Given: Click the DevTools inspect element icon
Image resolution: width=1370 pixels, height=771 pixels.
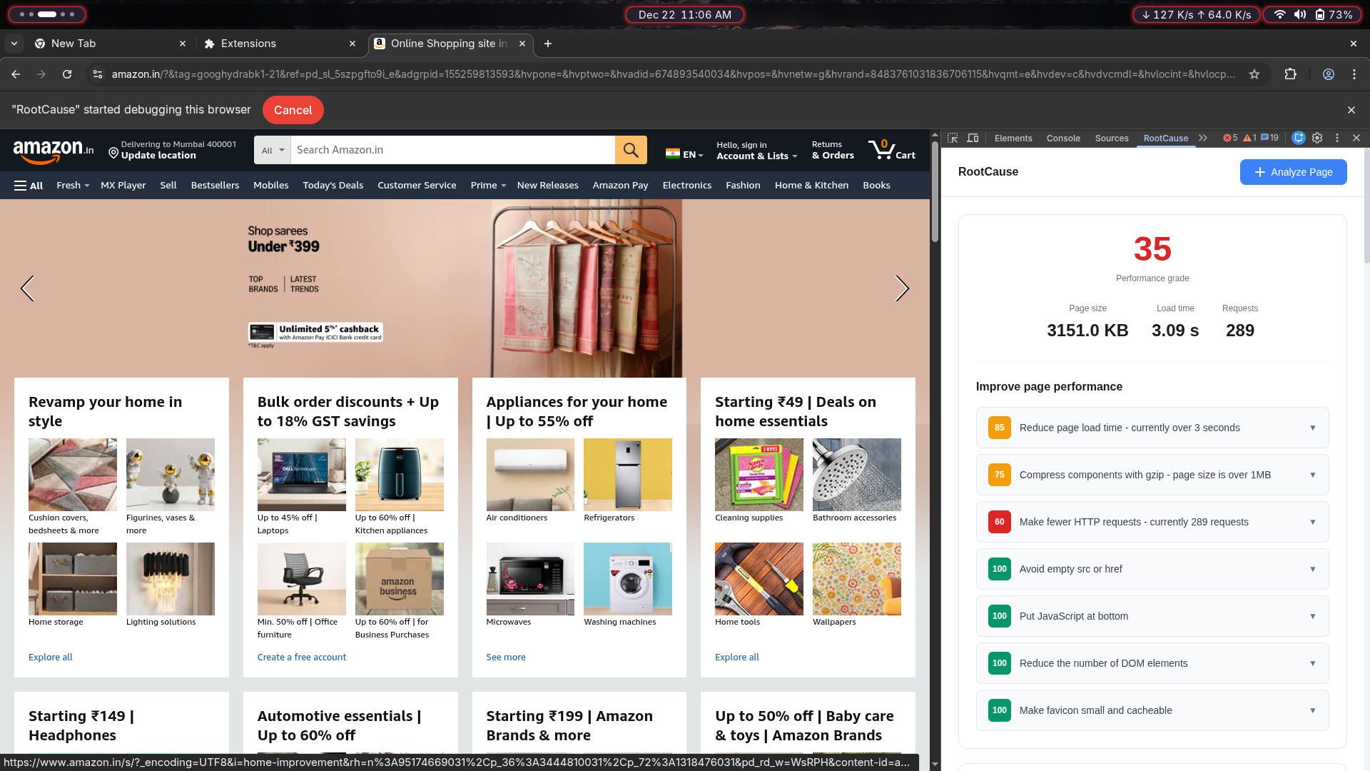Looking at the screenshot, I should point(953,138).
